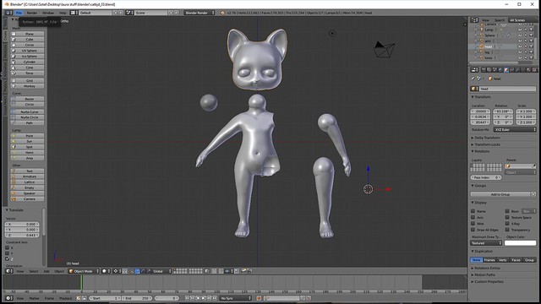
Task: Click Add to Group button
Action: coord(500,194)
